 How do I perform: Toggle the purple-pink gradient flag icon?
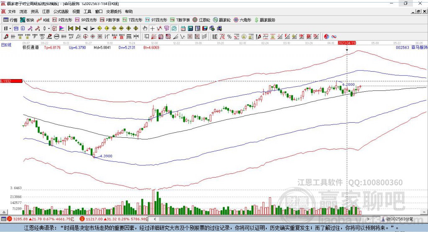[x=62, y=28]
